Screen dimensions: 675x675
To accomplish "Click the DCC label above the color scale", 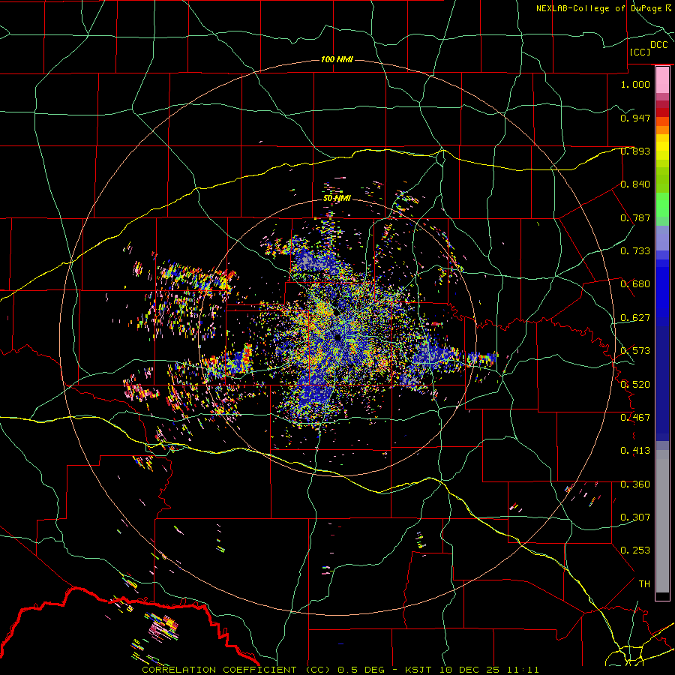I will point(658,45).
